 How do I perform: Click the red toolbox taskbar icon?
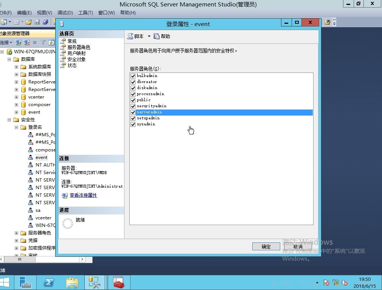pyautogui.click(x=119, y=283)
